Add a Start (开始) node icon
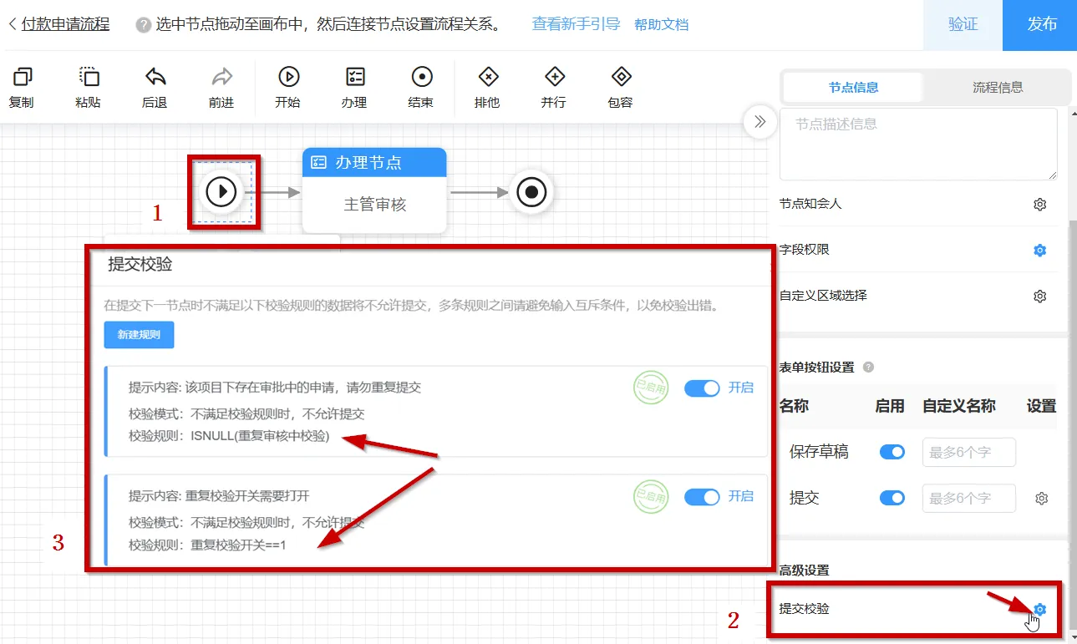This screenshot has height=644, width=1077. (288, 78)
